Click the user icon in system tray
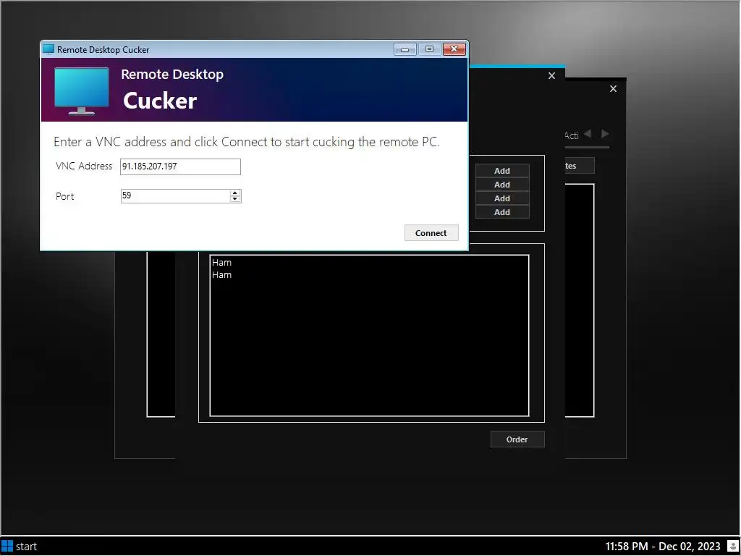 733,547
